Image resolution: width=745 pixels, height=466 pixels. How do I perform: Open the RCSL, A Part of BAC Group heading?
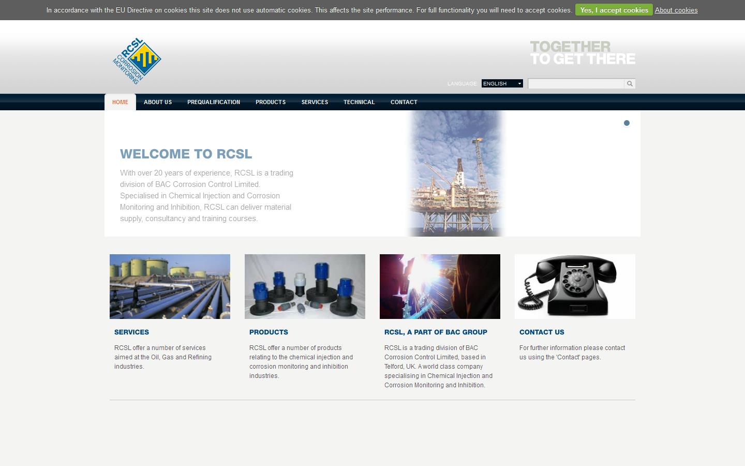[436, 332]
